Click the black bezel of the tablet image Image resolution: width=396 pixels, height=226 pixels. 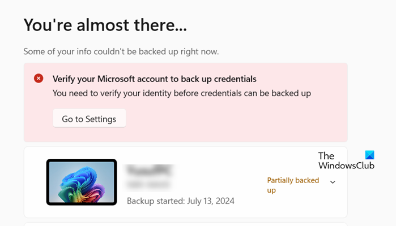click(48, 181)
